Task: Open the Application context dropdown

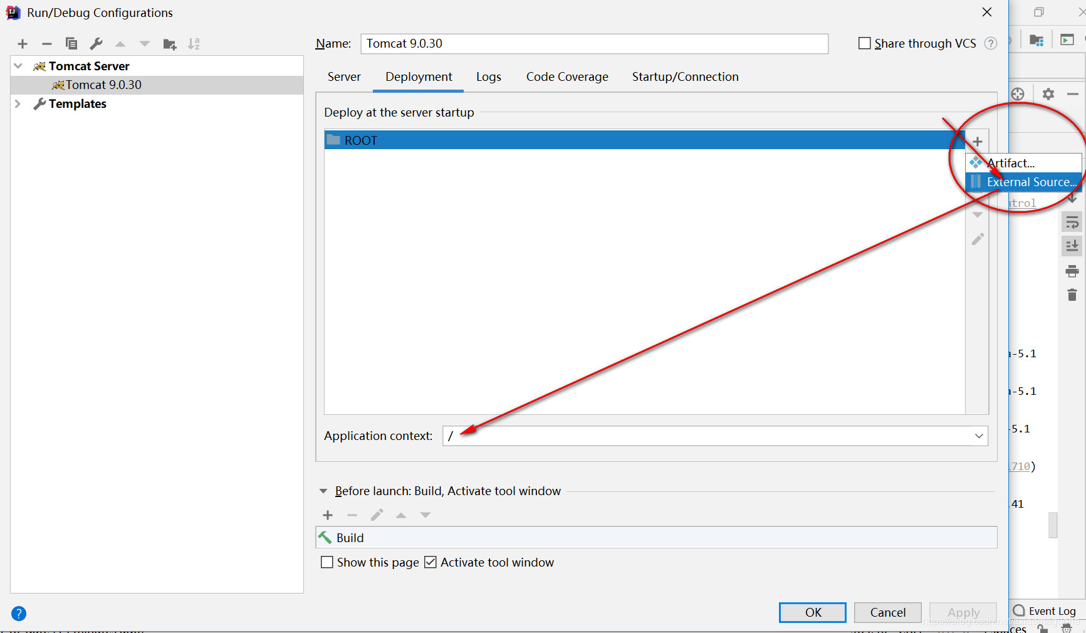Action: 979,436
